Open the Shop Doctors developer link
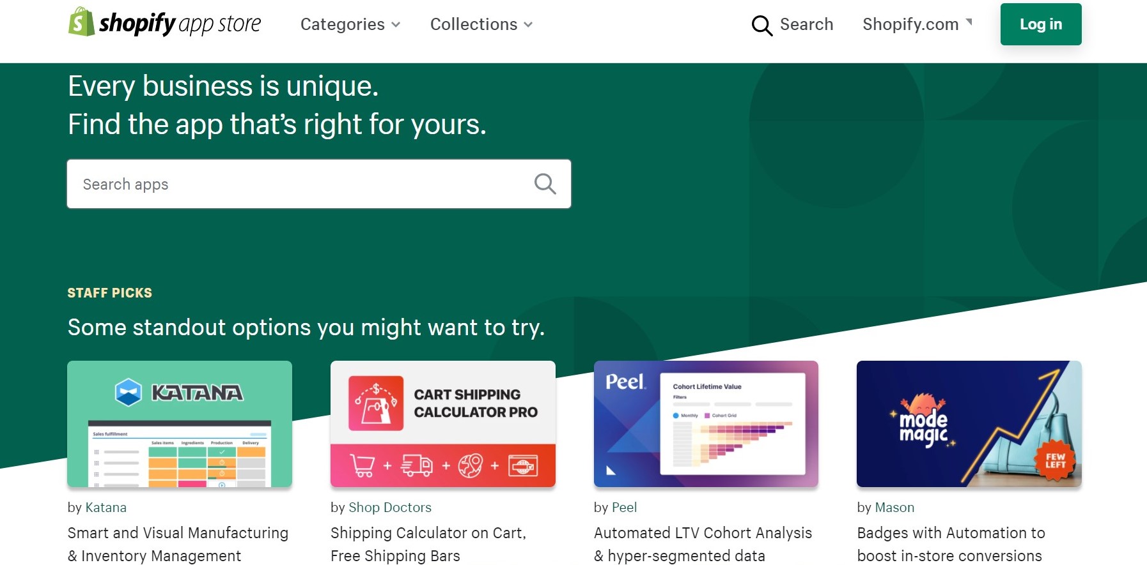Screen dimensions: 1147x565 (390, 508)
